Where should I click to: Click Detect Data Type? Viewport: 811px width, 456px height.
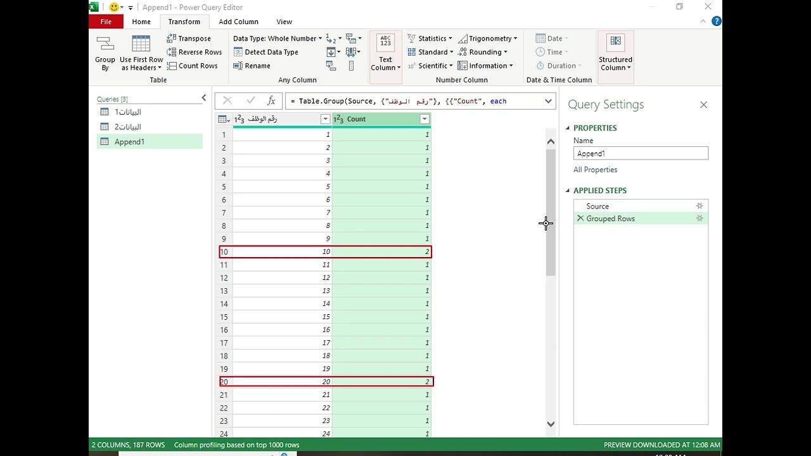265,52
